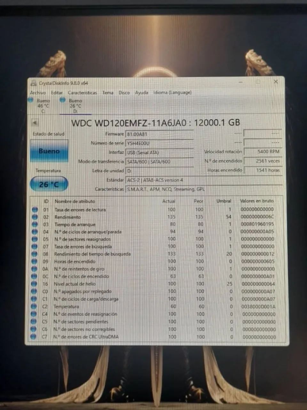Screen dimensions: 307x410
Task: Click status icon for attribute 01
Action: tap(35, 210)
